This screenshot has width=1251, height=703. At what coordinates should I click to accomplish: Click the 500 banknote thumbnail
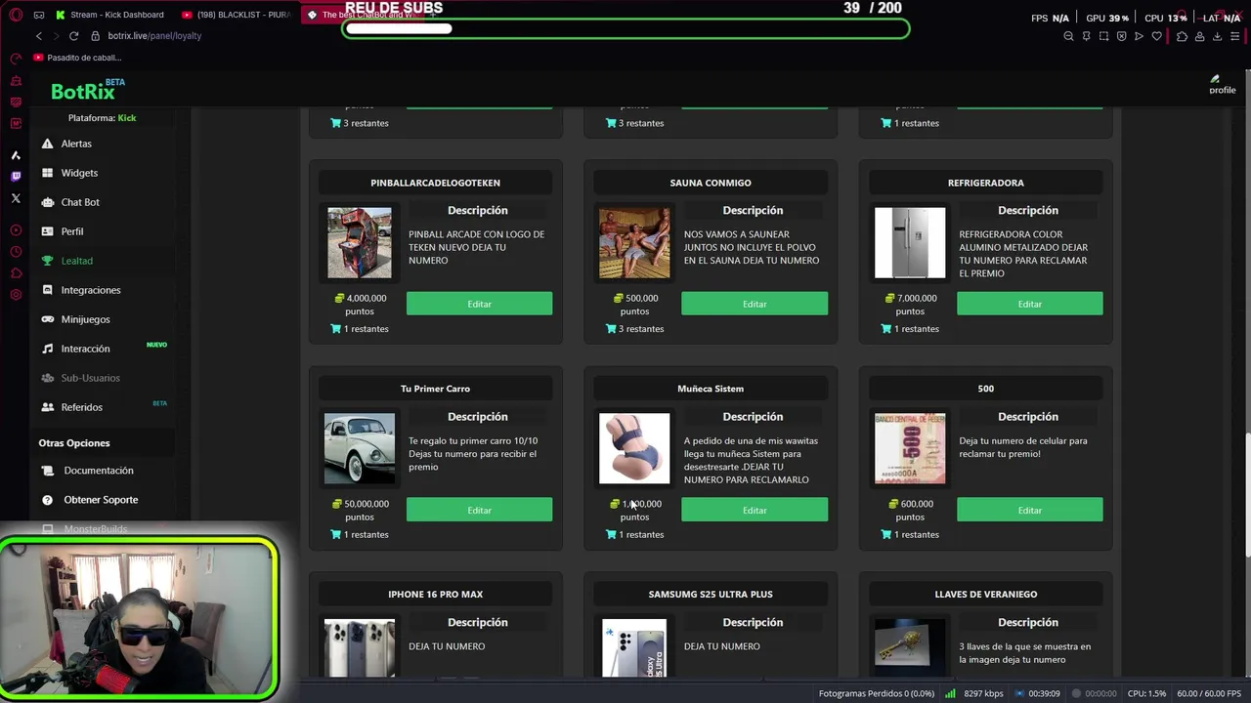coord(910,449)
